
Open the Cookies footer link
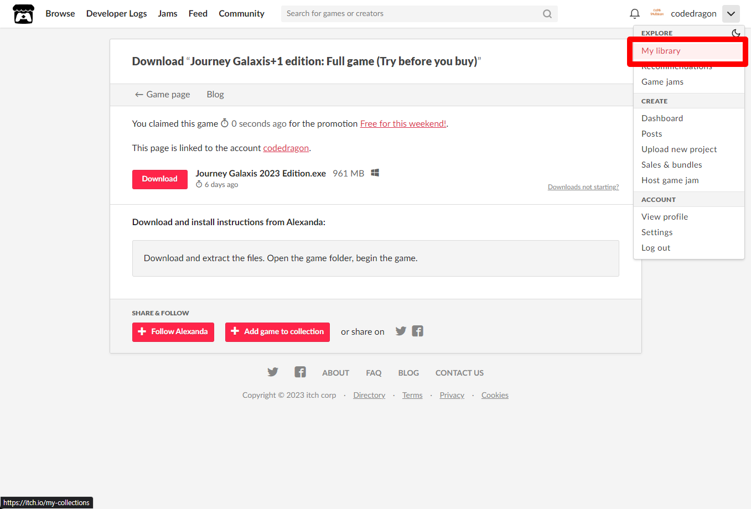[495, 395]
